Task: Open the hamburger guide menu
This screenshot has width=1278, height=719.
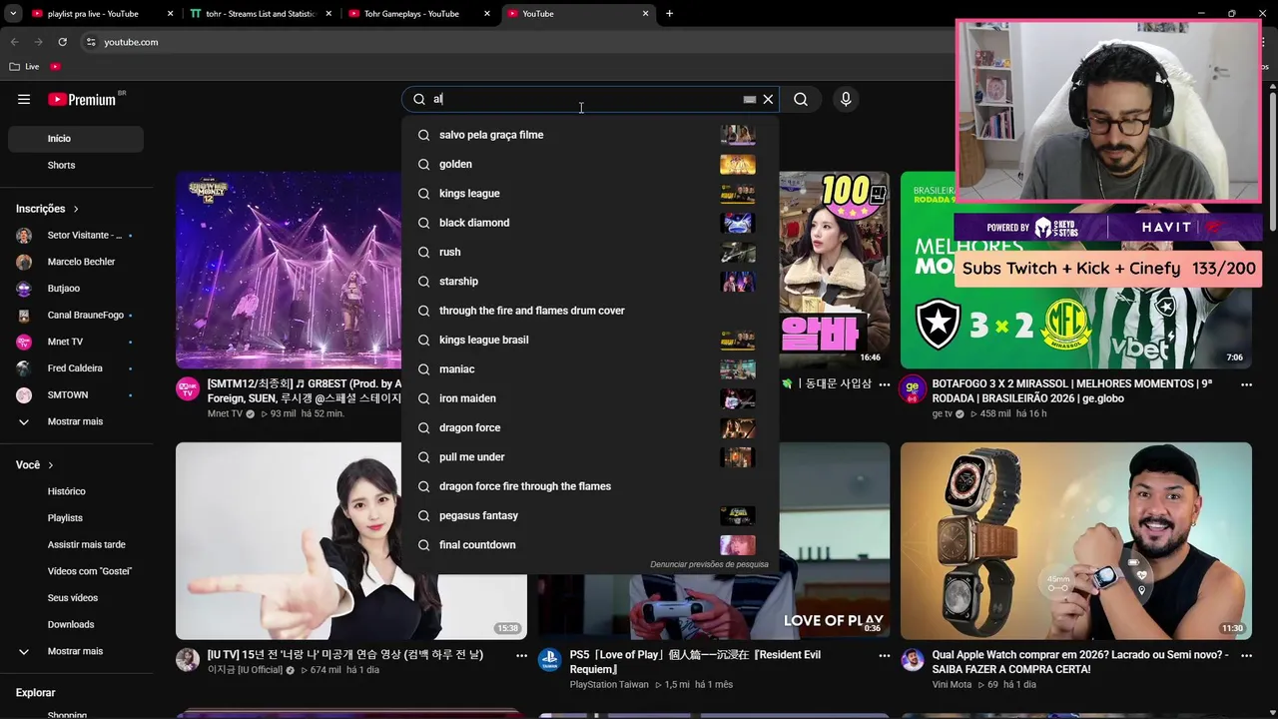Action: point(24,99)
